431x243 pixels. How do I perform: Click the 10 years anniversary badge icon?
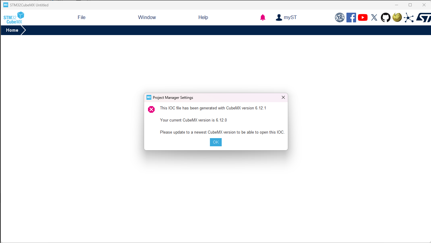click(x=340, y=18)
